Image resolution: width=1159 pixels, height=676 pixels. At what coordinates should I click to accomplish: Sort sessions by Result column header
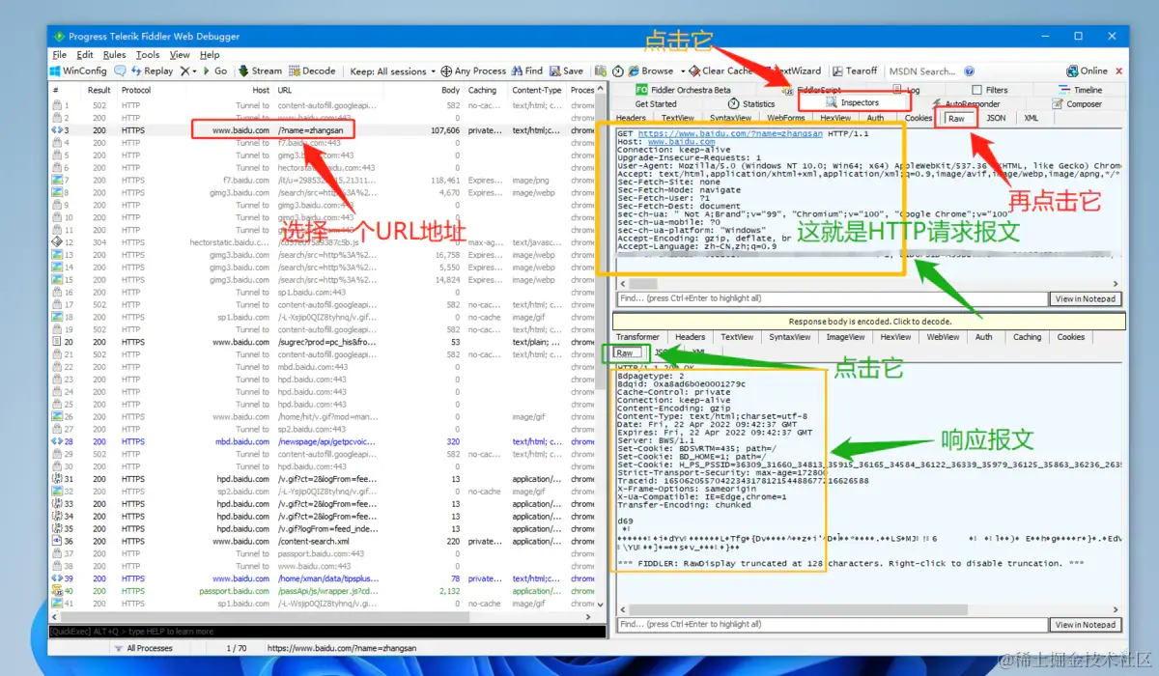click(x=99, y=90)
